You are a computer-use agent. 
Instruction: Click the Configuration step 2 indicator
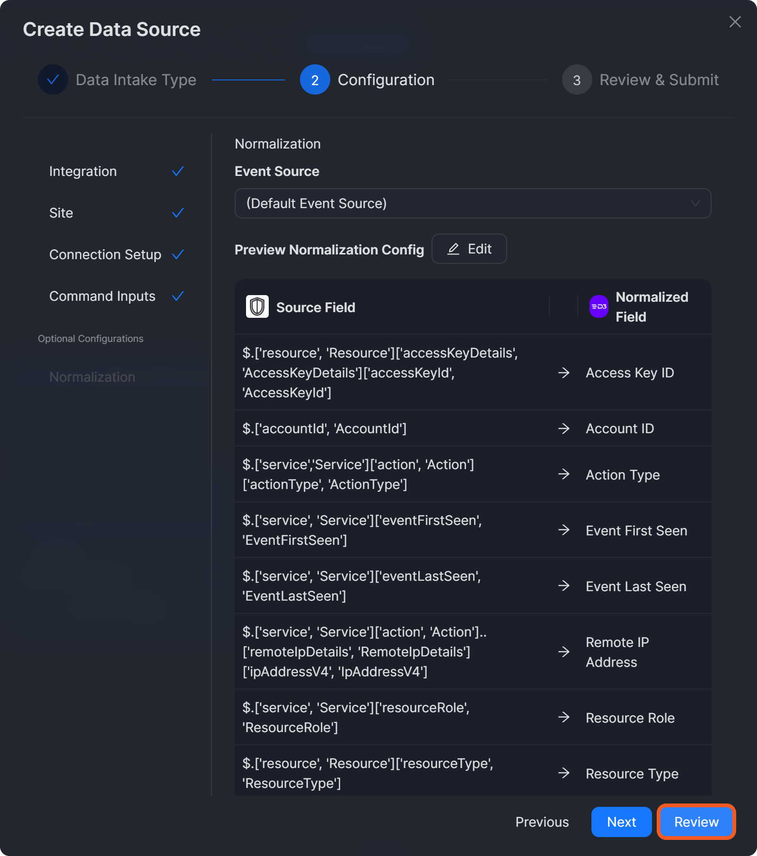point(315,80)
